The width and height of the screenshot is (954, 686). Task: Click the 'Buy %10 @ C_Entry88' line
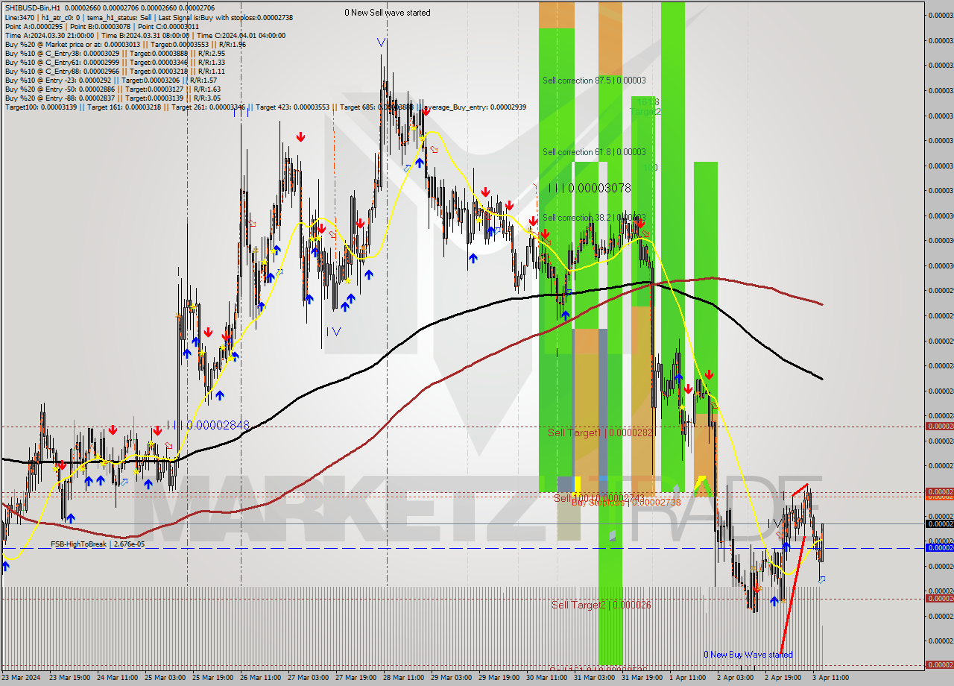point(115,71)
